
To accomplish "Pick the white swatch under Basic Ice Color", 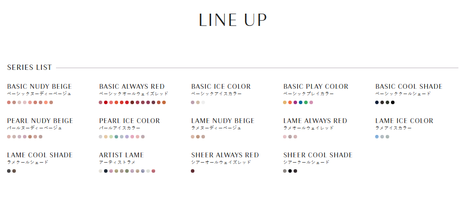I will (x=203, y=102).
